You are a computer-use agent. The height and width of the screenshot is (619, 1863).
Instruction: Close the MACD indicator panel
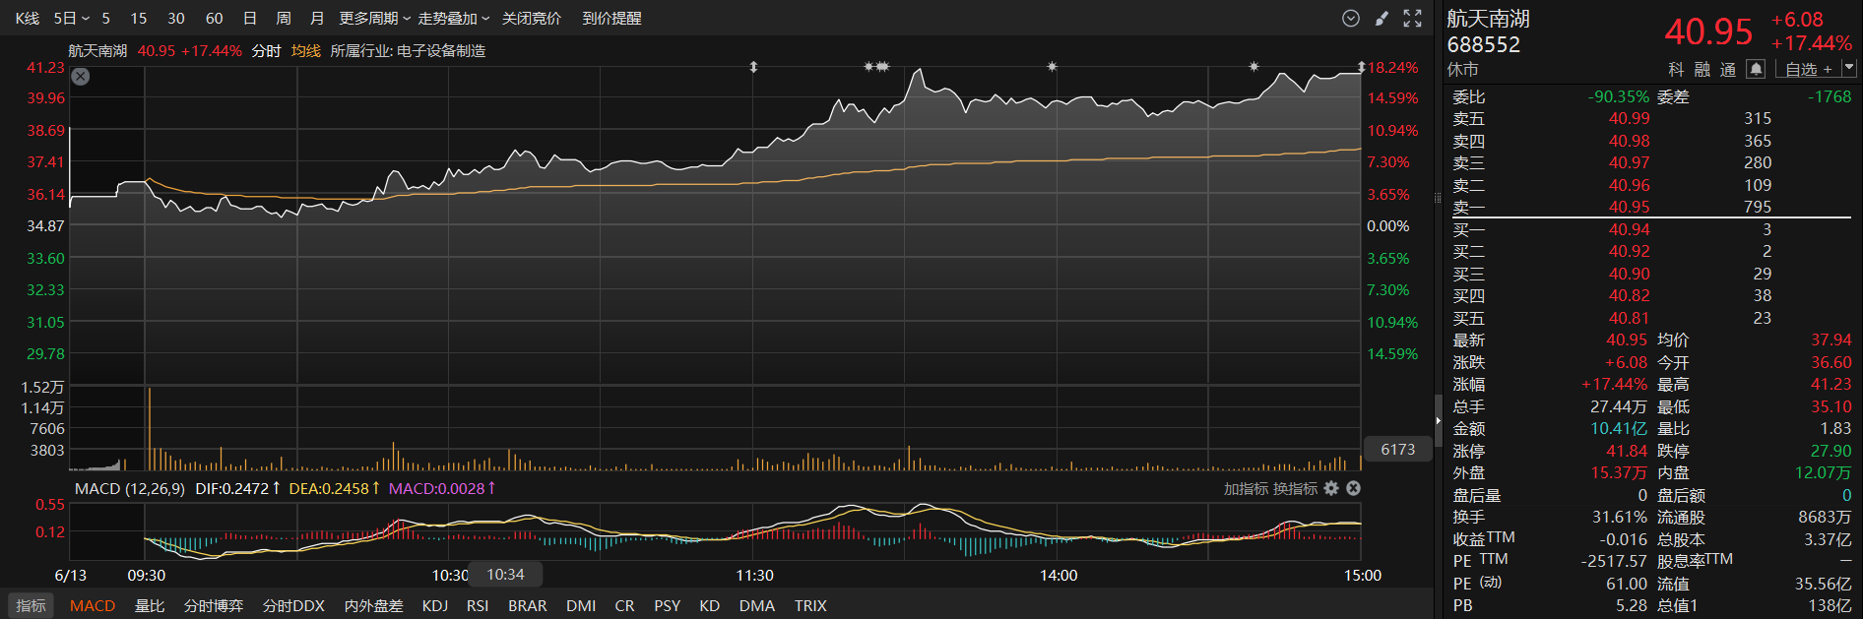(x=1353, y=488)
